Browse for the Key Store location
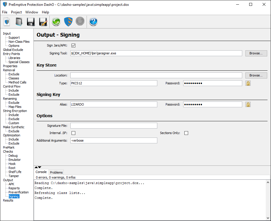The image size is (271, 221). (256, 76)
